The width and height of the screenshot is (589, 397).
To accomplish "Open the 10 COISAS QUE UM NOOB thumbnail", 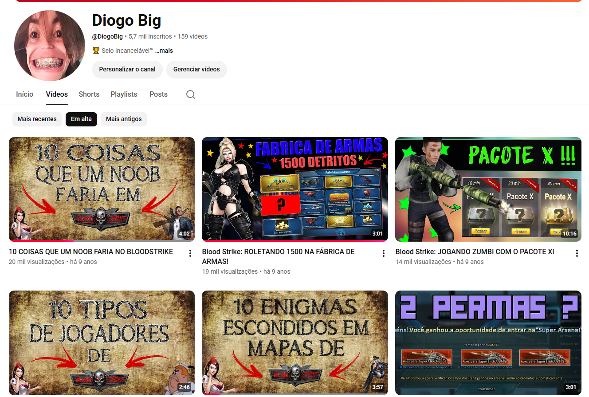I will [102, 189].
